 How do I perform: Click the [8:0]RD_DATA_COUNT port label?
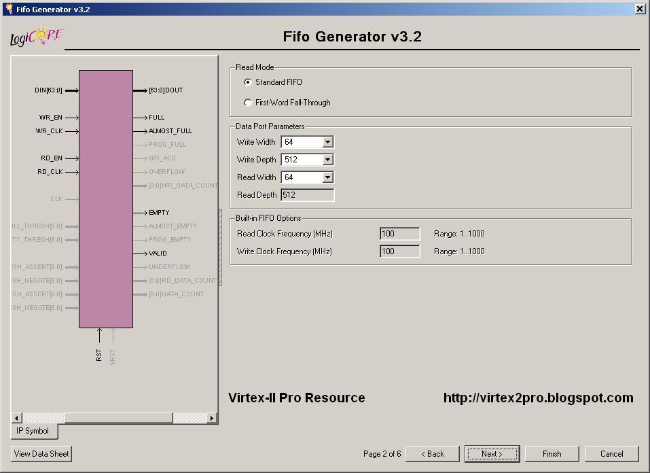183,281
